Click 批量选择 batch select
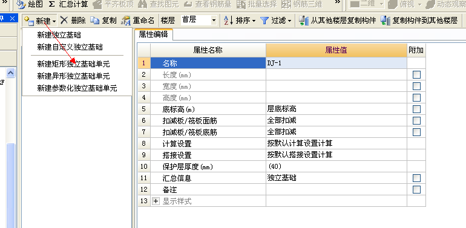This screenshot has height=228, width=466. tap(257, 4)
